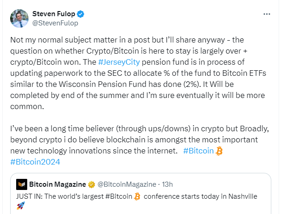Open the three-dot more options menu
The width and height of the screenshot is (281, 214).
click(x=266, y=14)
